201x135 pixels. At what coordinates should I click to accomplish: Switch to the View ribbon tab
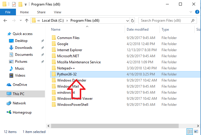pyautogui.click(x=57, y=12)
